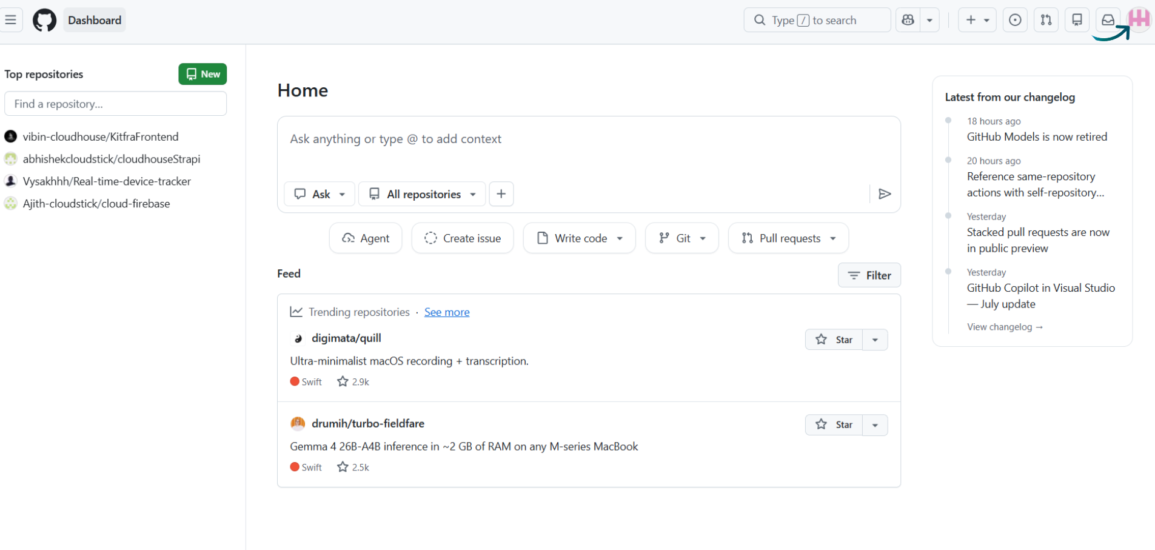Expand the Pull requests quick-action dropdown
The width and height of the screenshot is (1155, 550).
pyautogui.click(x=788, y=238)
